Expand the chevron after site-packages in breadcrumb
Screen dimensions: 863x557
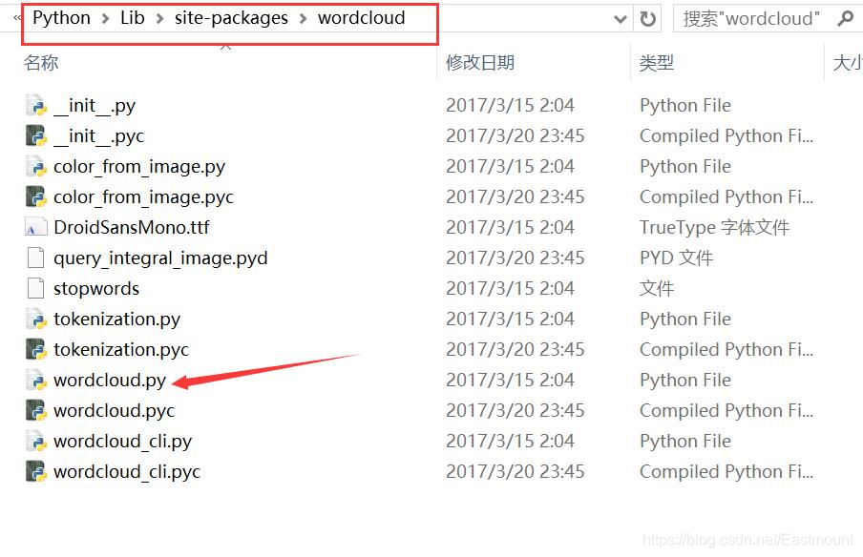[x=304, y=19]
